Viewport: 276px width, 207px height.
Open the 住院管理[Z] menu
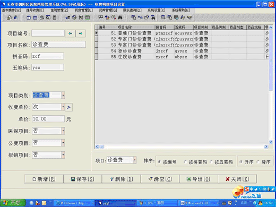[59, 10]
